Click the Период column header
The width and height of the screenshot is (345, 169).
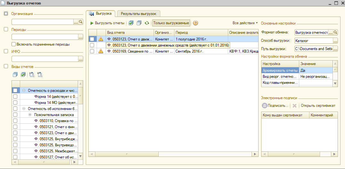tap(201, 33)
